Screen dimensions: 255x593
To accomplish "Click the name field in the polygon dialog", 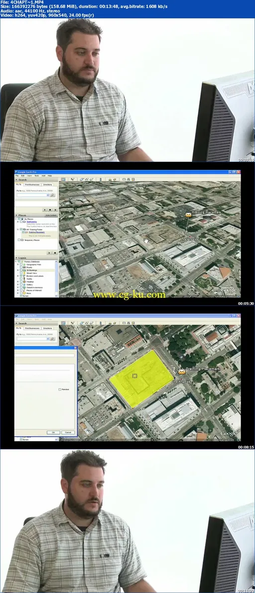I will tap(44, 355).
